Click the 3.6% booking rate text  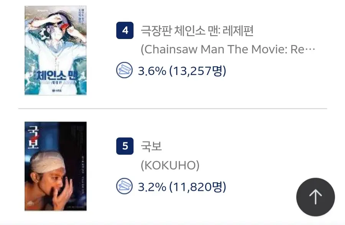[152, 71]
